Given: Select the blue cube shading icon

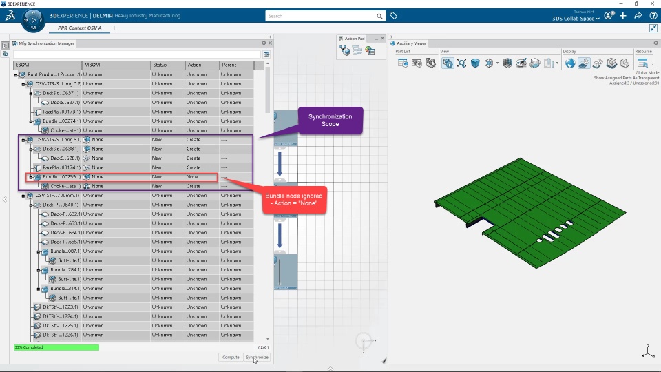Looking at the screenshot, I should click(x=475, y=63).
